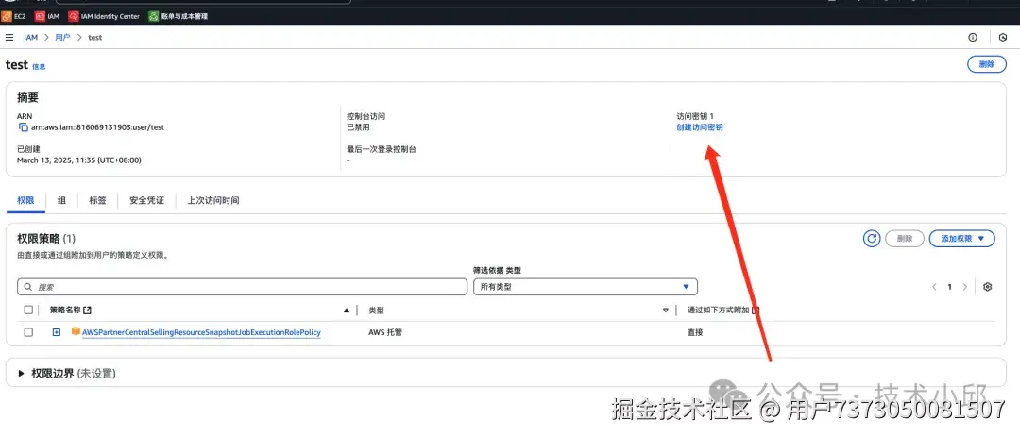This screenshot has height=437, width=1020.
Task: Expand the 权限边界 section
Action: [22, 373]
